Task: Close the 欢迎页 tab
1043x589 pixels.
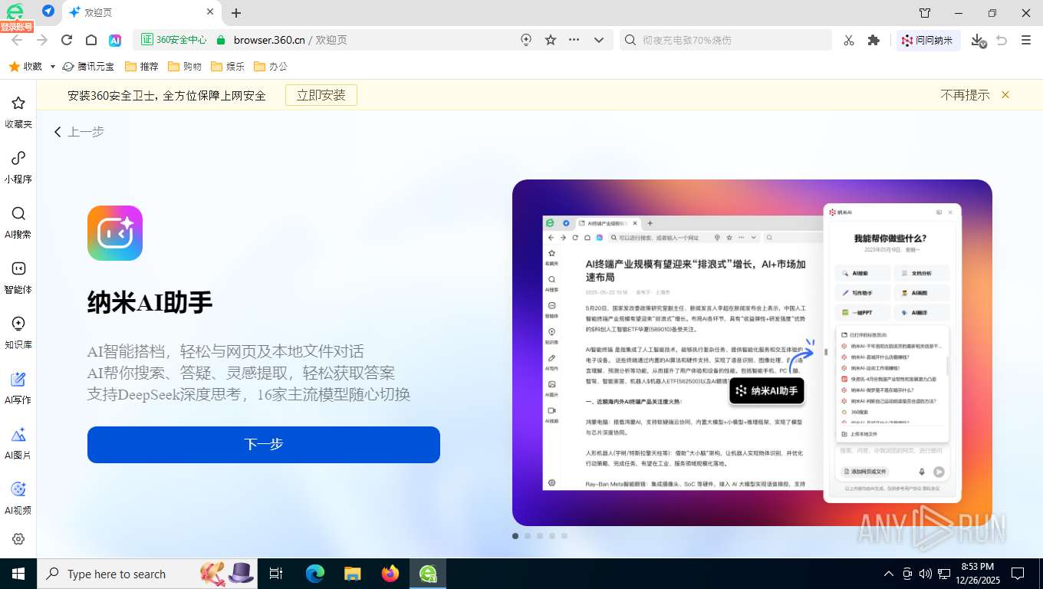Action: 210,12
